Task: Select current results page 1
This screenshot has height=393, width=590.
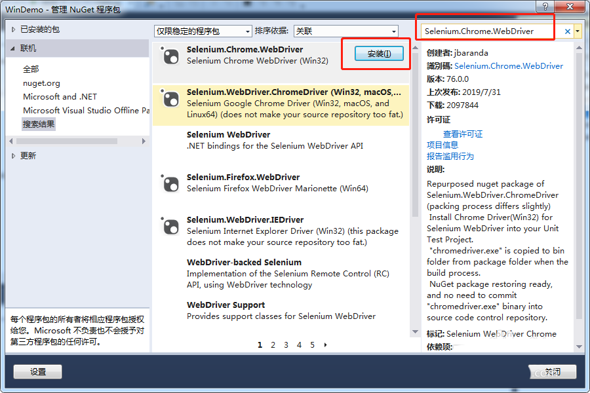Action: tap(260, 345)
